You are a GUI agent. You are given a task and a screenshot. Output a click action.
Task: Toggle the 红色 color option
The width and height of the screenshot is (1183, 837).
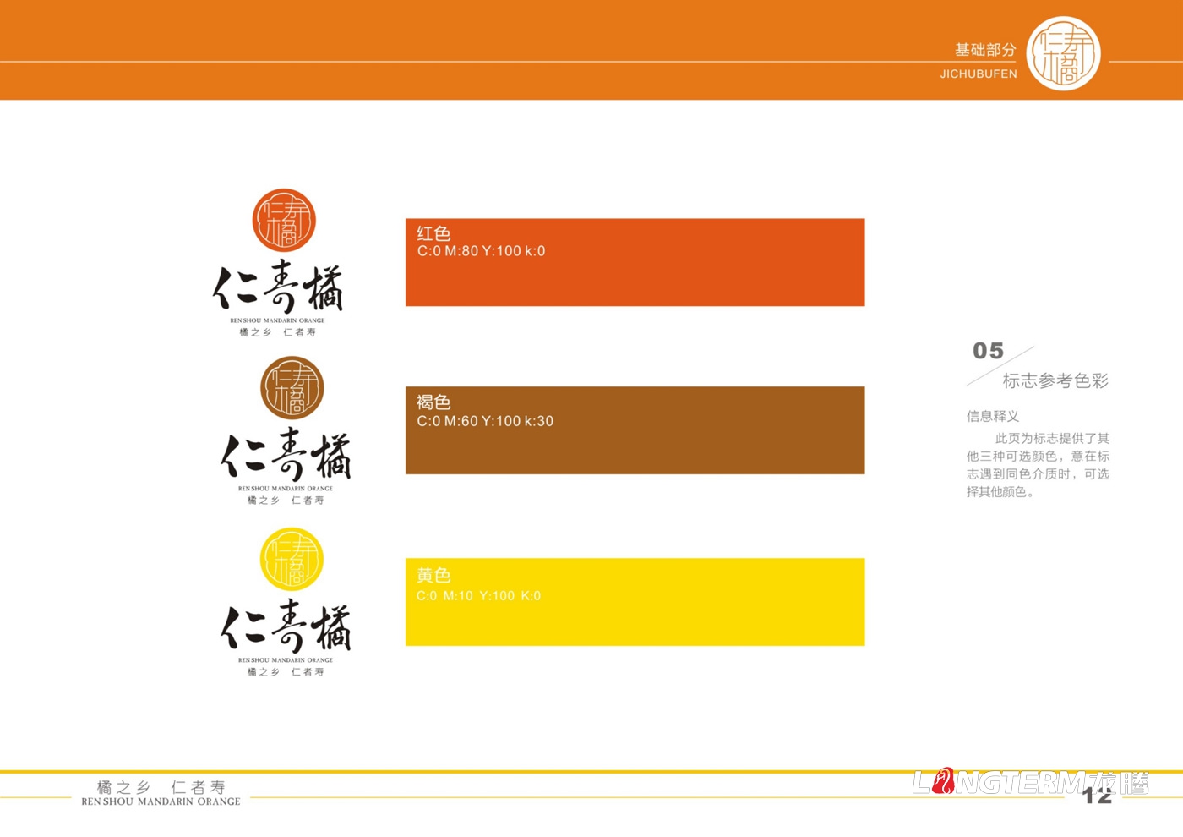(434, 233)
